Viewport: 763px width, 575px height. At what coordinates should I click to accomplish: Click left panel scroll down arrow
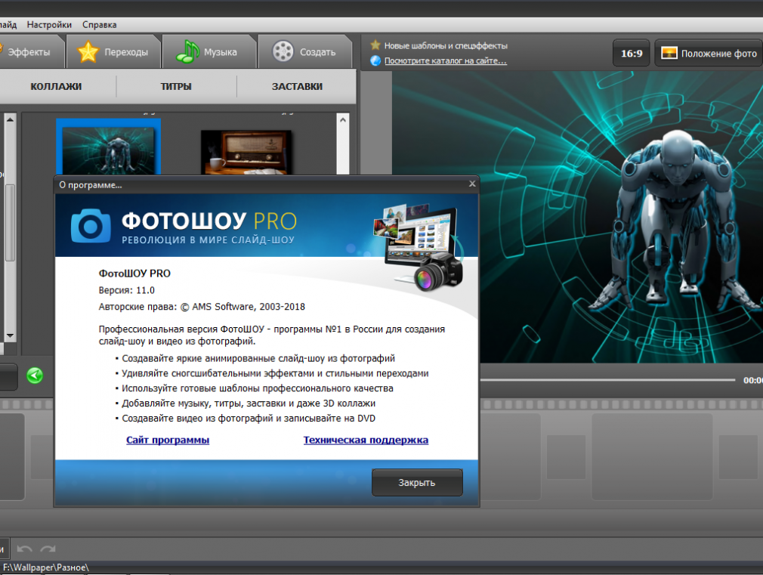point(11,336)
